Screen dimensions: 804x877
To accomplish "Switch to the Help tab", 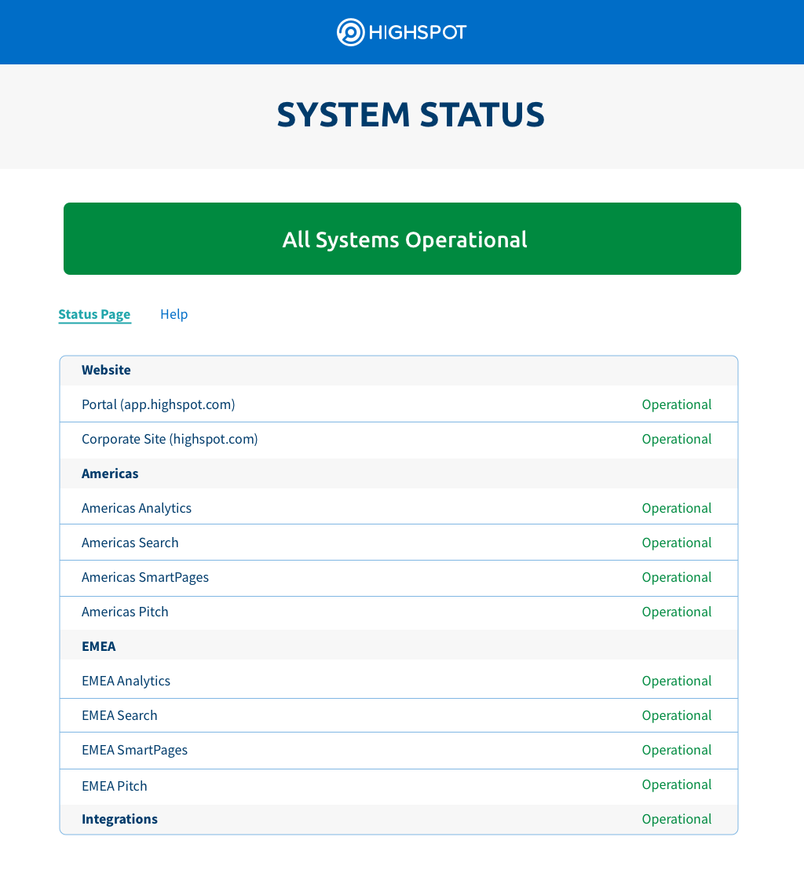I will click(174, 314).
